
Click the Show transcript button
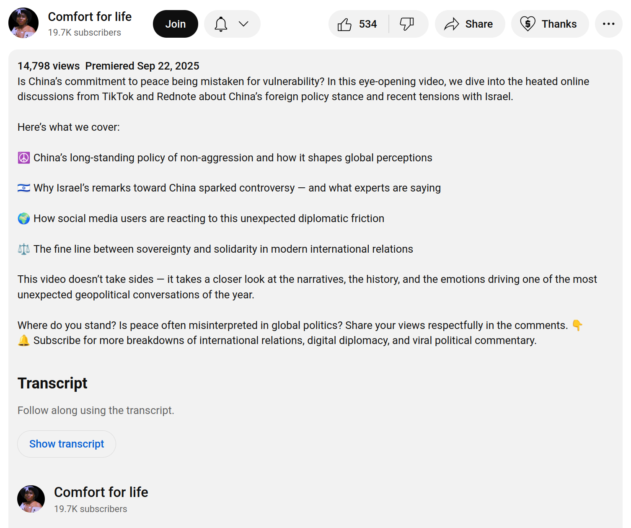pyautogui.click(x=67, y=444)
